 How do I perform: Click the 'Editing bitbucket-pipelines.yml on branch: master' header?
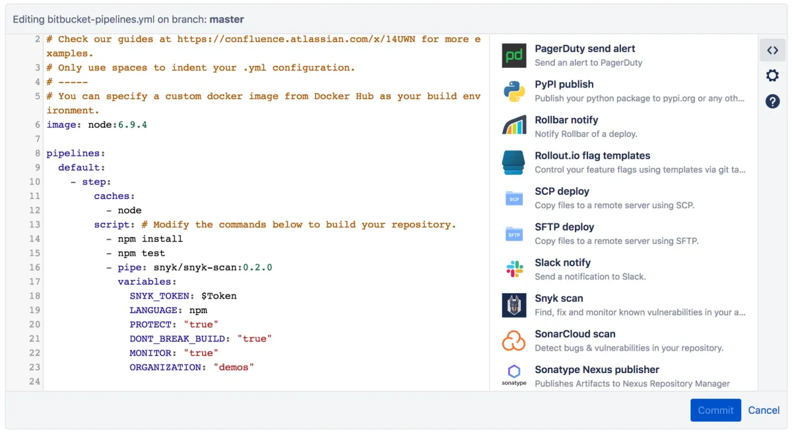click(x=128, y=20)
